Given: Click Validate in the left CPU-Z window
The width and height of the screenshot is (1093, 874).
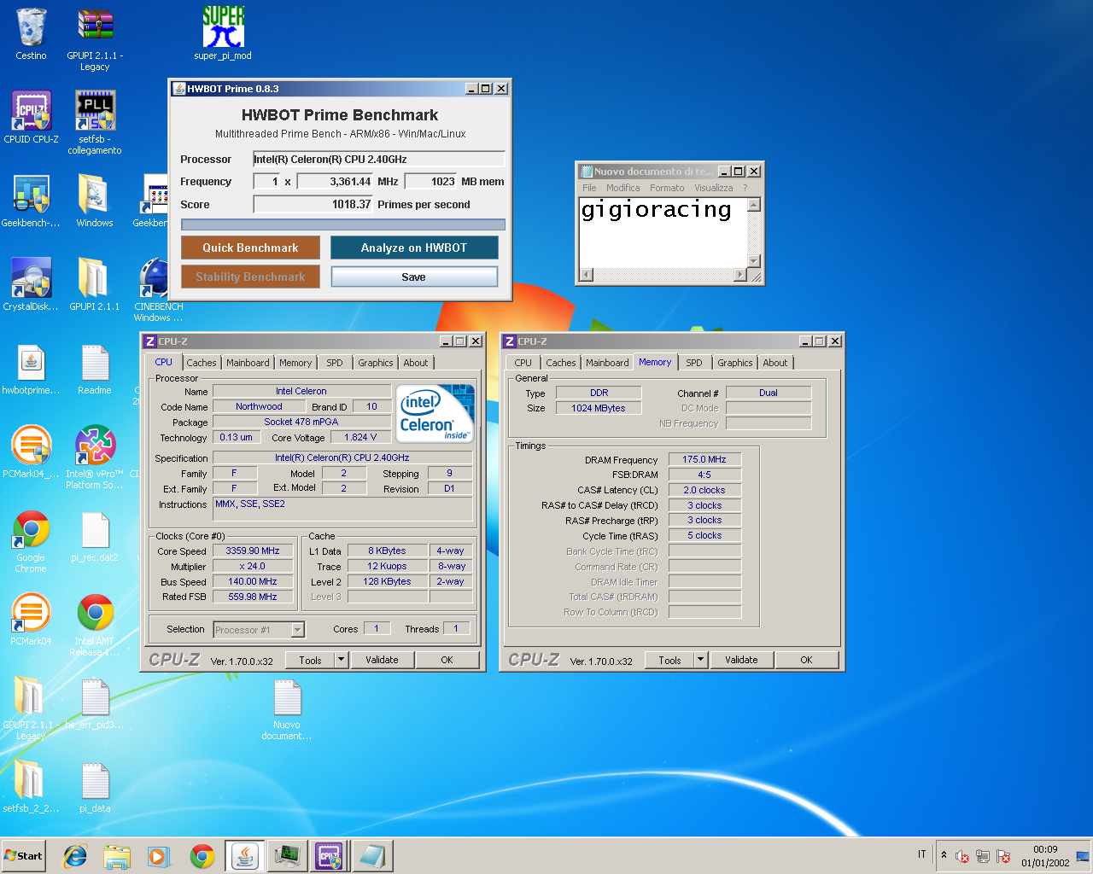Looking at the screenshot, I should click(x=382, y=660).
